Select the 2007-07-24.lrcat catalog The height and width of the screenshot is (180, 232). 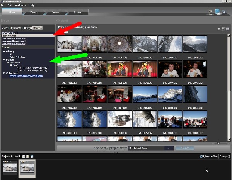28,33
